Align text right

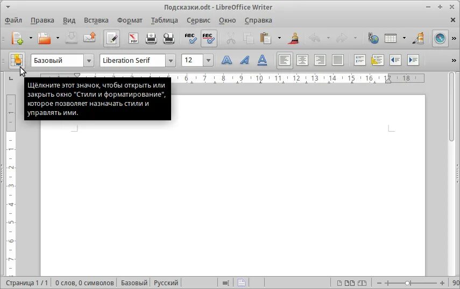[320, 60]
